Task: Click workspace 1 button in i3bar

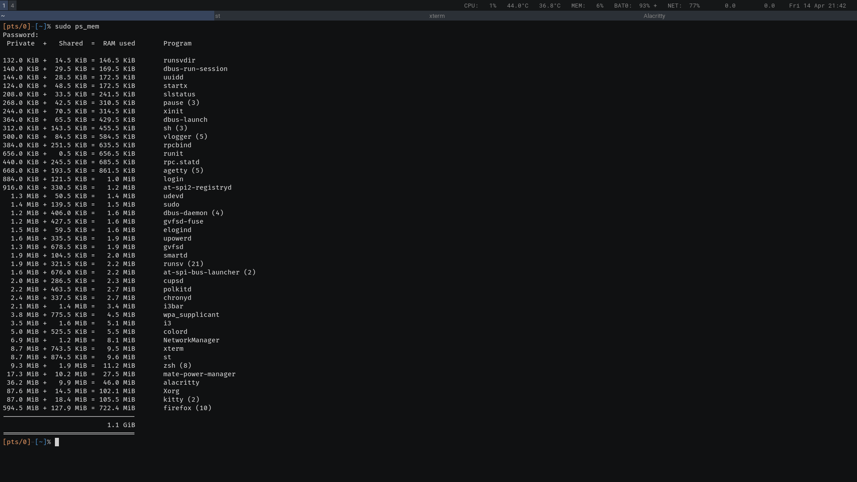Action: coord(4,5)
